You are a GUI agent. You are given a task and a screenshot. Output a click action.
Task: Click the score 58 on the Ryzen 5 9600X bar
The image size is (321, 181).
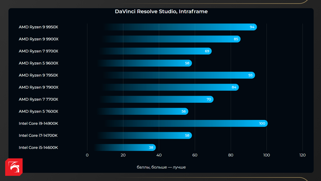(187, 63)
